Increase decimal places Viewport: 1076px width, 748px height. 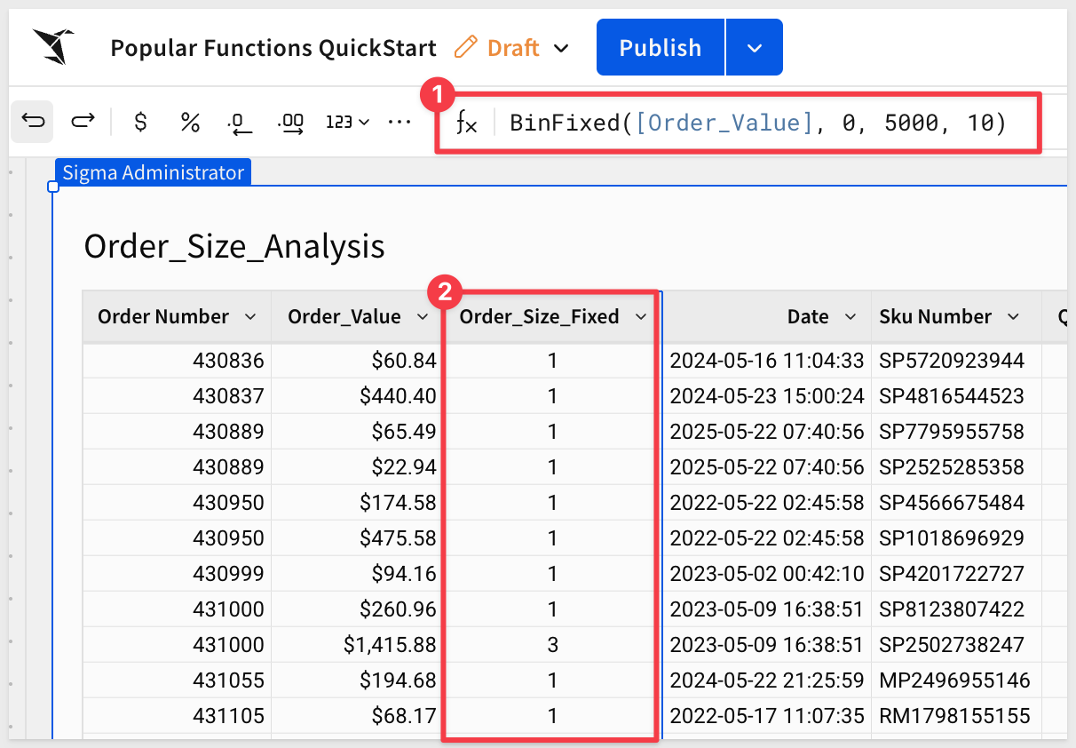click(291, 123)
